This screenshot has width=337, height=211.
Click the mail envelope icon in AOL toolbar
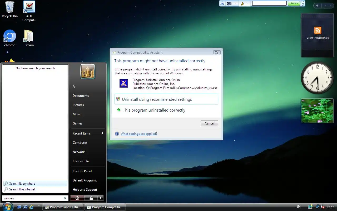[229, 3]
